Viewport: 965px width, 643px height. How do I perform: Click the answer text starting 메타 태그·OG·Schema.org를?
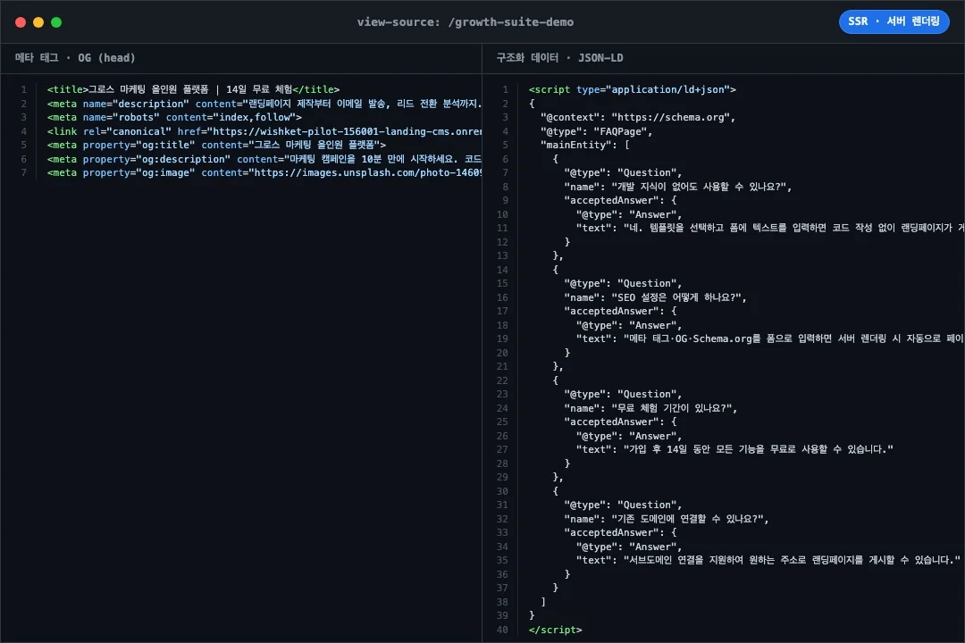tap(770, 338)
